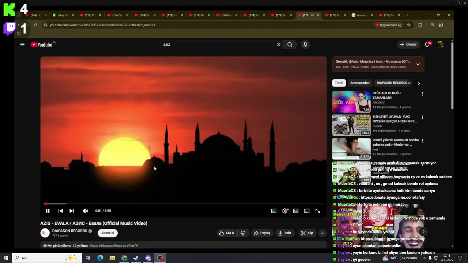Show hidden system tray icons
This screenshot has height=263, width=468.
coord(424,258)
